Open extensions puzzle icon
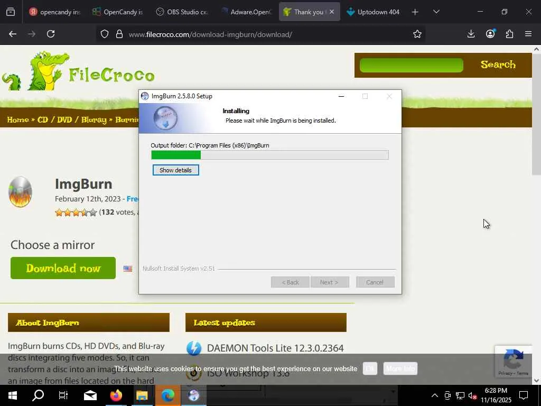This screenshot has width=541, height=406. click(x=510, y=34)
